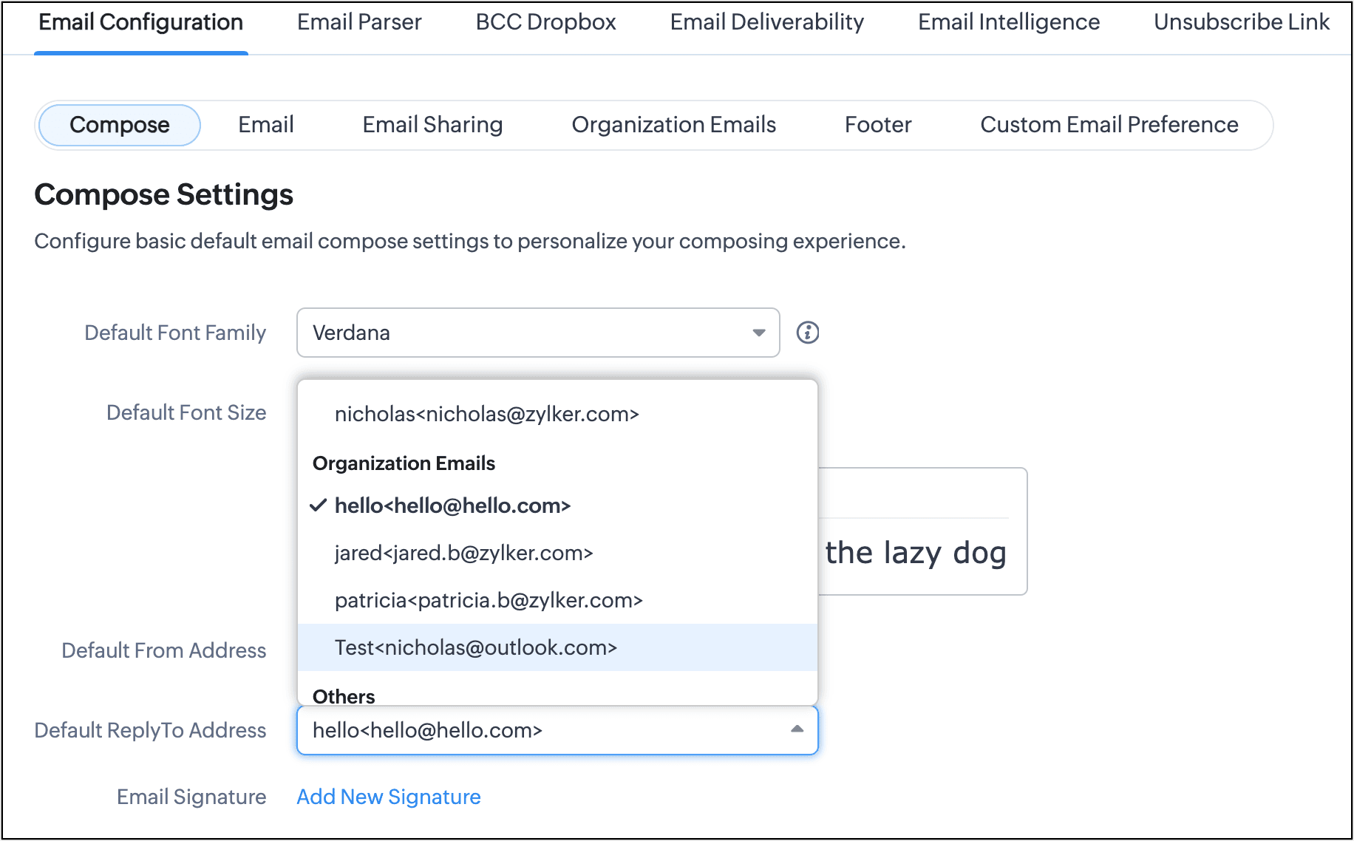Click the Add New Signature link

[388, 797]
